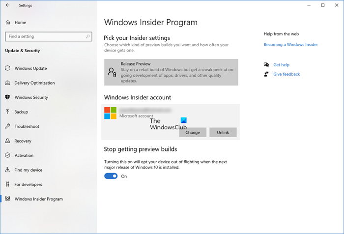Click the For developers tools icon
The image size is (344, 234).
click(x=8, y=184)
